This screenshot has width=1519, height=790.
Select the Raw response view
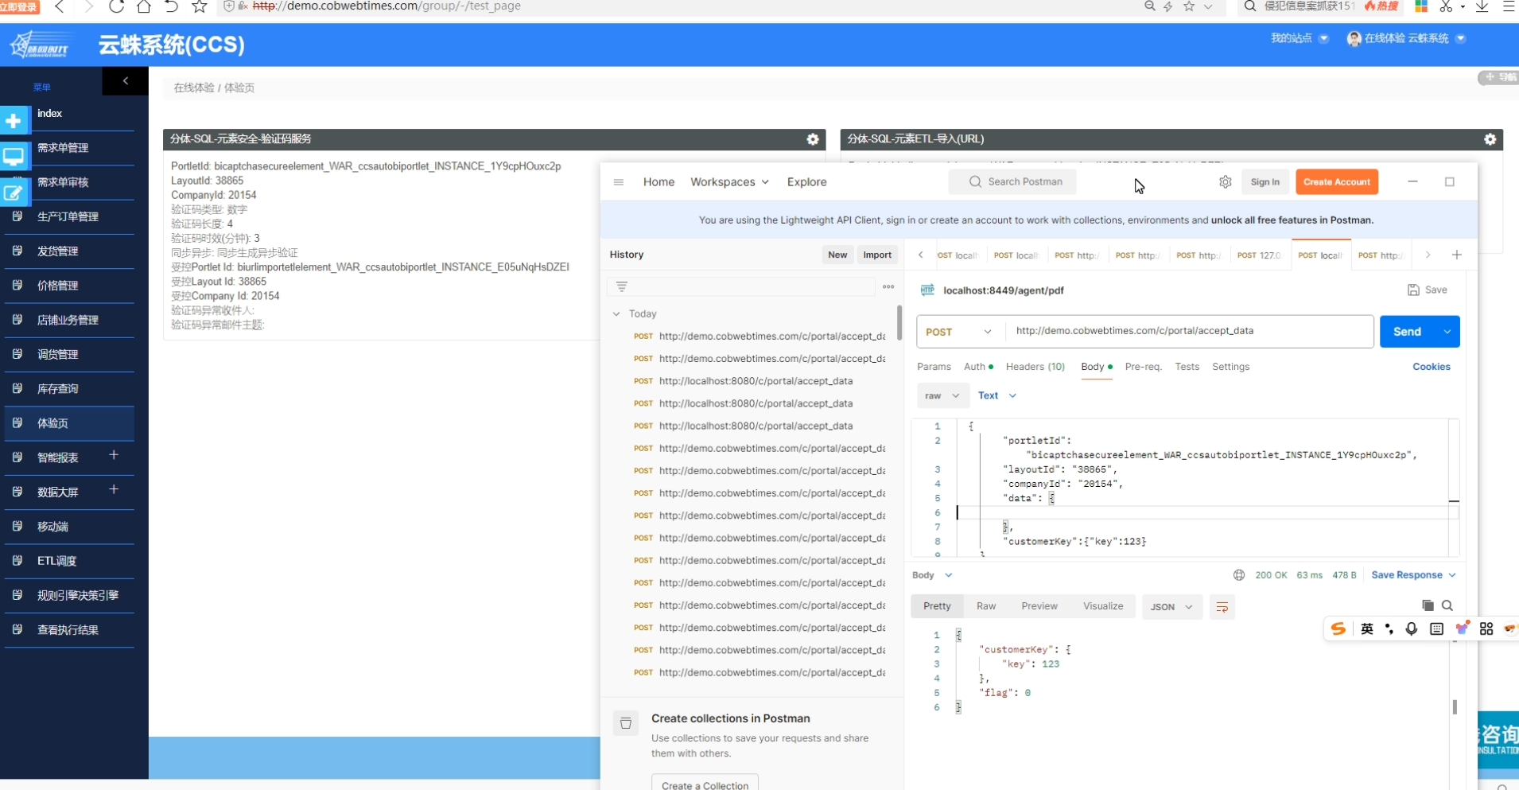tap(986, 606)
